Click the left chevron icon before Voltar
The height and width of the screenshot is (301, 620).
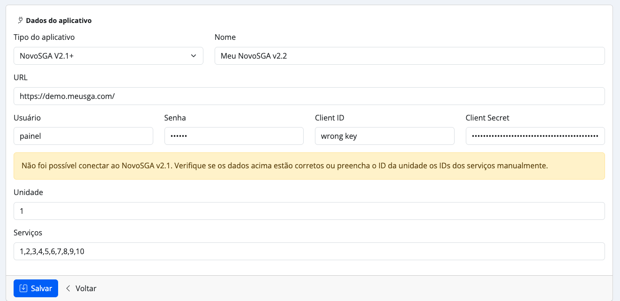[x=68, y=288]
